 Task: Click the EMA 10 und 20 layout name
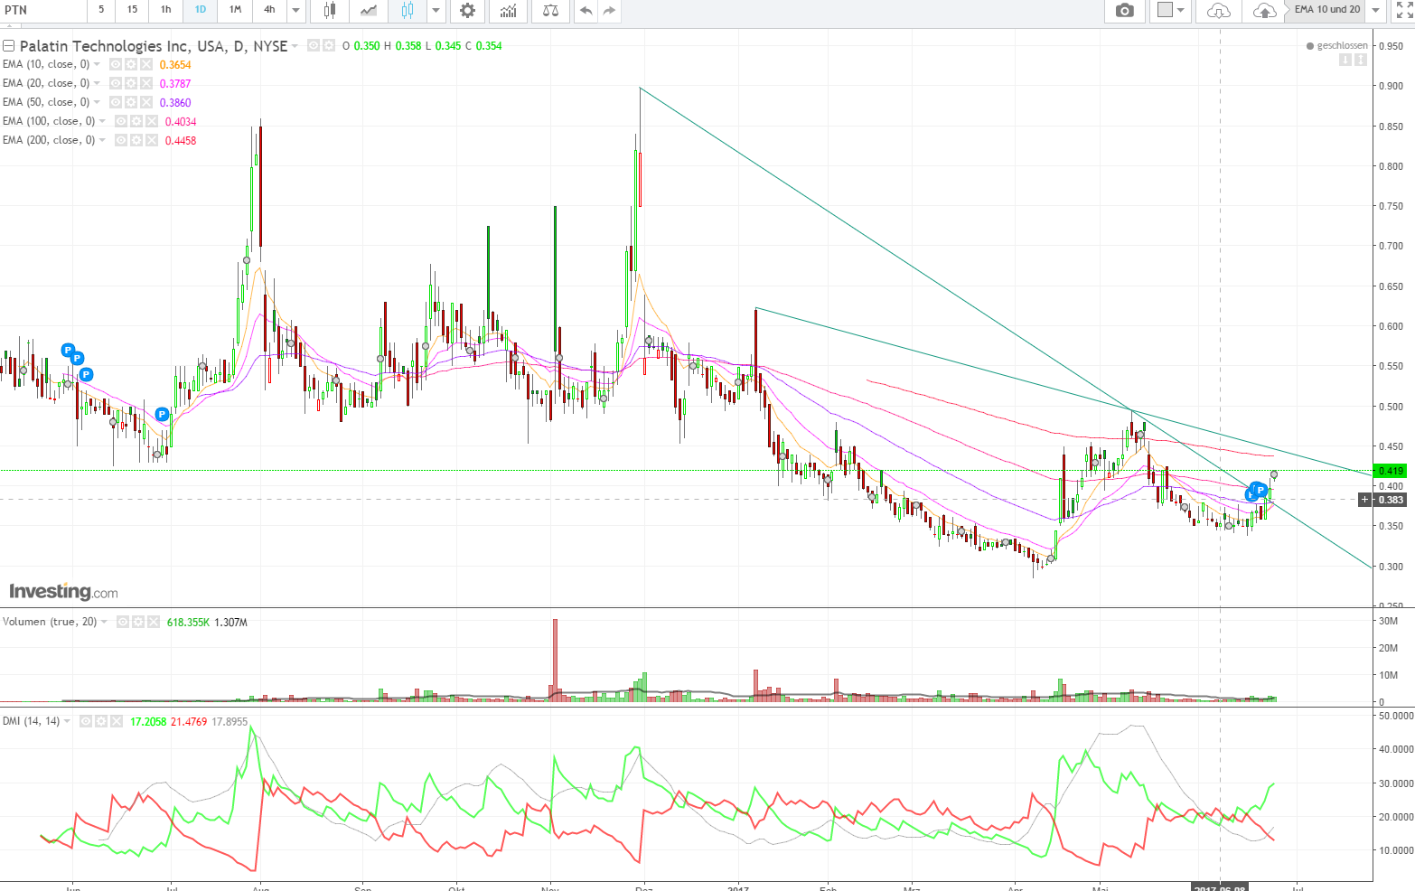(x=1326, y=10)
